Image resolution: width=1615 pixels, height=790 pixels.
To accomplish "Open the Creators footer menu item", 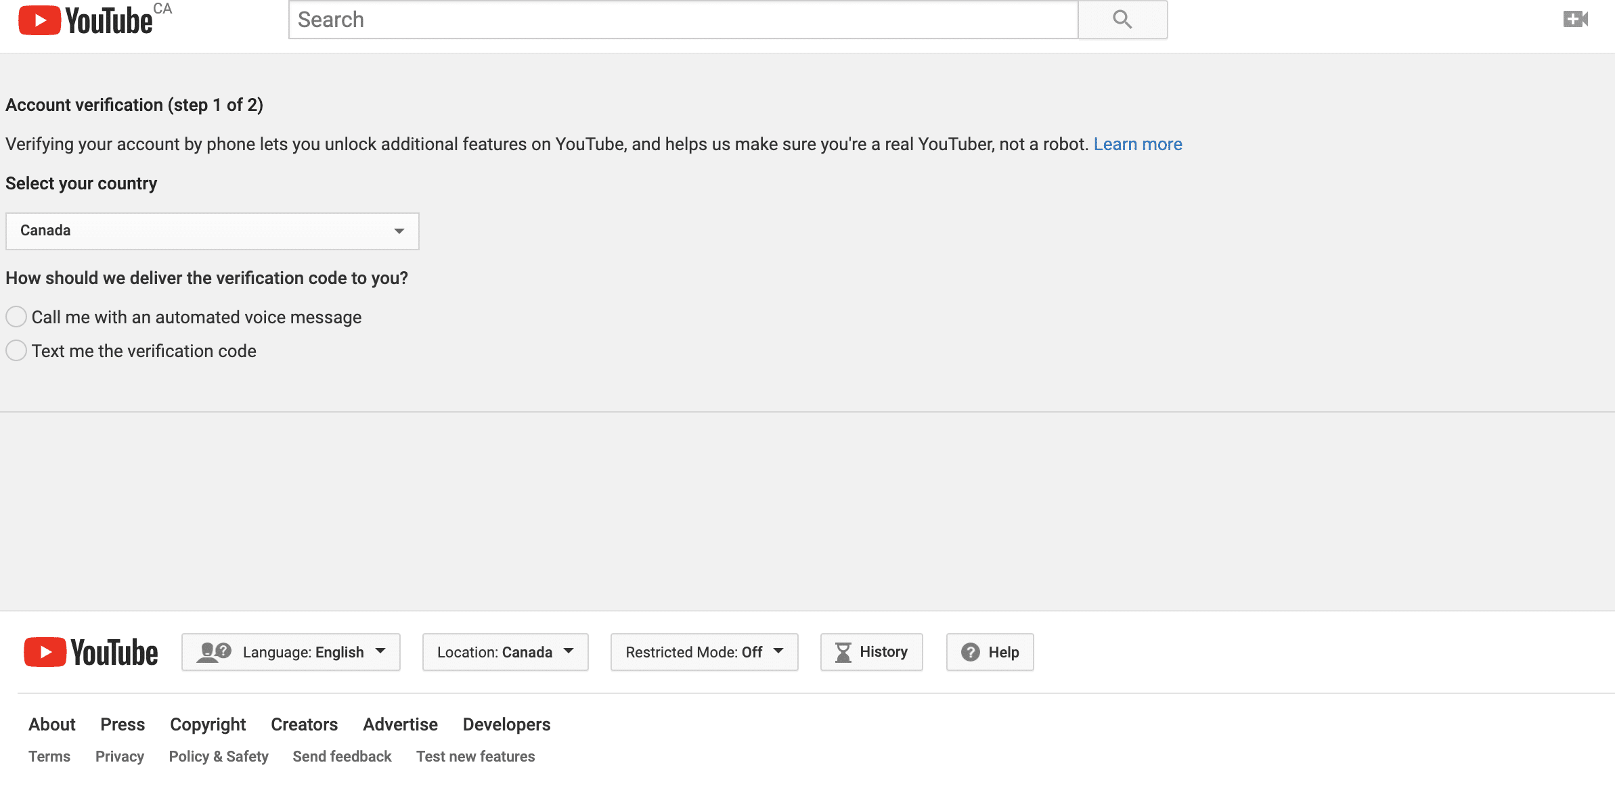I will [304, 724].
